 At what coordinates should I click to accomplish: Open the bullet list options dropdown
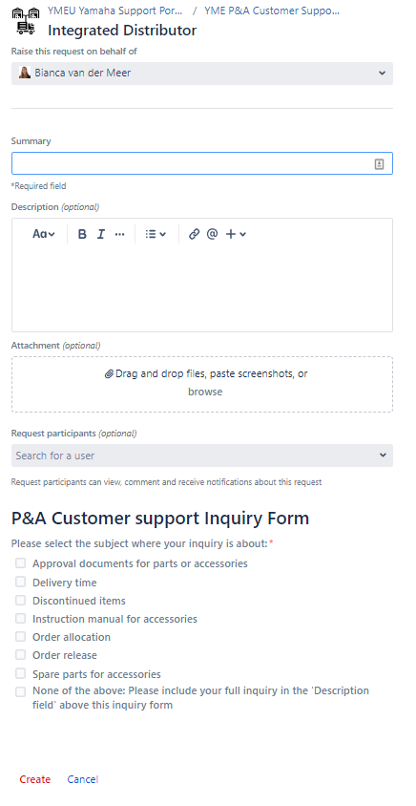coord(156,234)
